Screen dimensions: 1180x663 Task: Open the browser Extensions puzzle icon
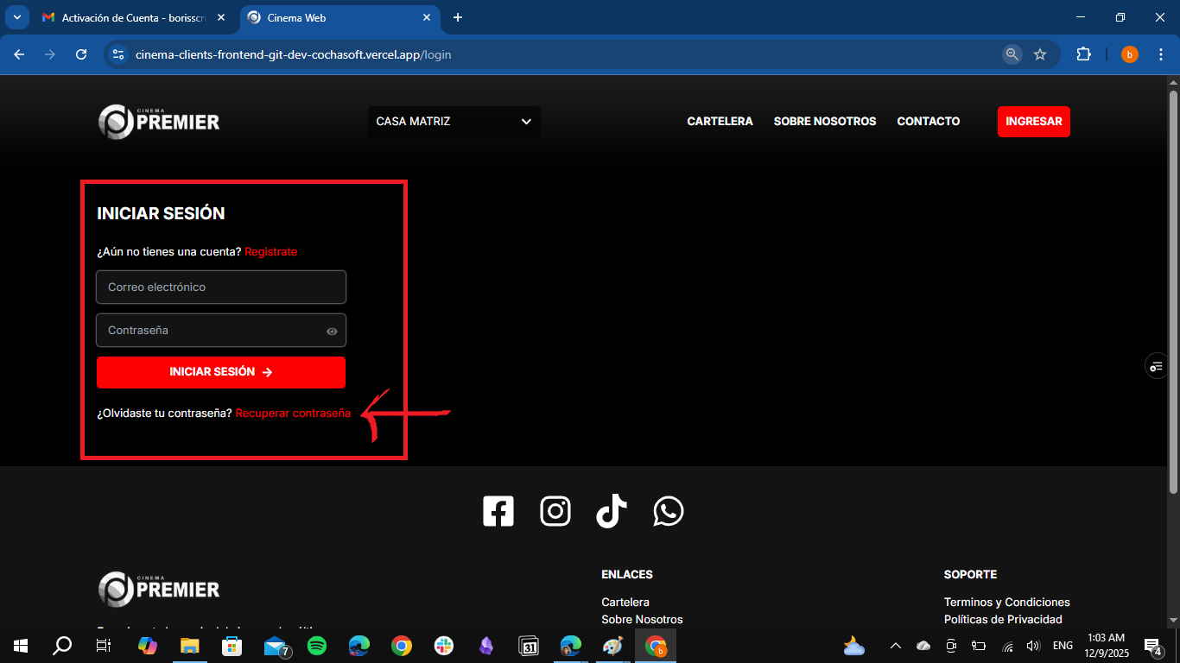click(x=1083, y=54)
